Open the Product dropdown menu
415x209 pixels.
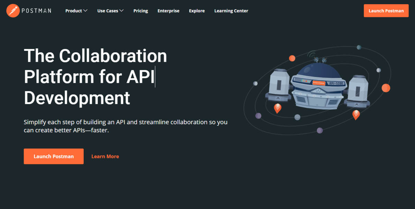(76, 11)
